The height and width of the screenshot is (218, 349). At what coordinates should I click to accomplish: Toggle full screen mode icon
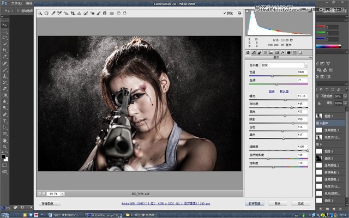pos(239,13)
